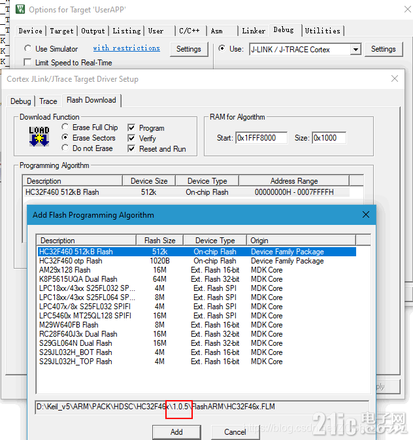Click the LOAD download function icon
The height and width of the screenshot is (440, 413).
tap(39, 137)
